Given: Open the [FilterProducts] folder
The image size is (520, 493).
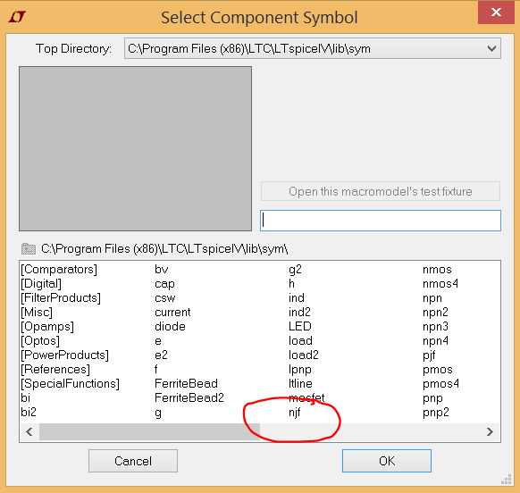Looking at the screenshot, I should point(61,298).
